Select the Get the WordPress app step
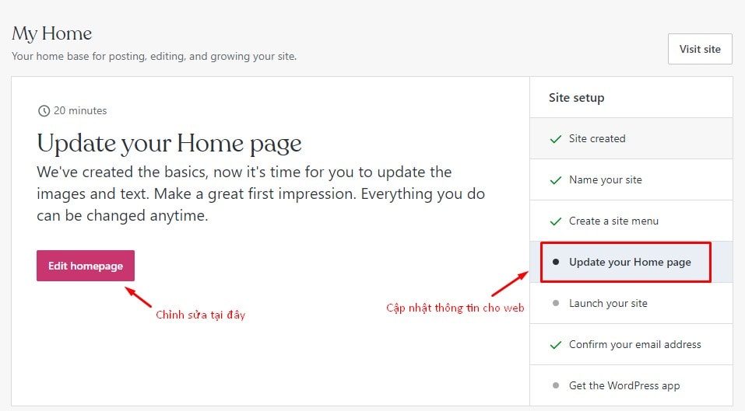Viewport: 745px width, 411px height. tap(624, 386)
